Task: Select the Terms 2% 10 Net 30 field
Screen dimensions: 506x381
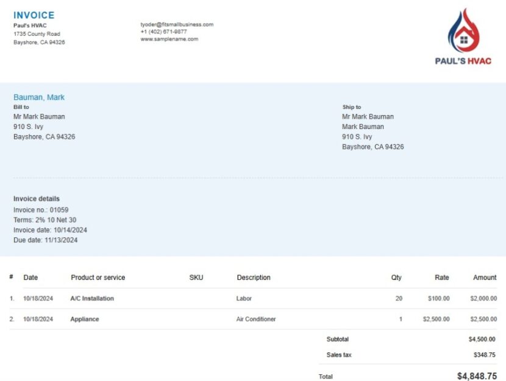Action: pos(43,220)
